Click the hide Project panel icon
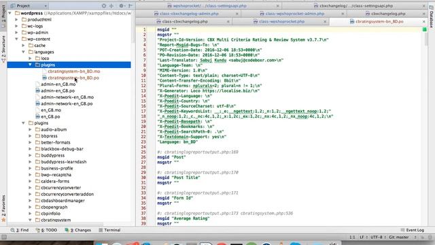 pyautogui.click(x=130, y=5)
